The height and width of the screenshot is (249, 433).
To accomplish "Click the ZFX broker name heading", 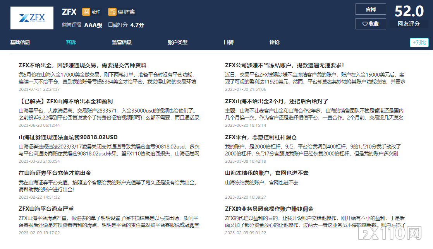I will point(69,12).
